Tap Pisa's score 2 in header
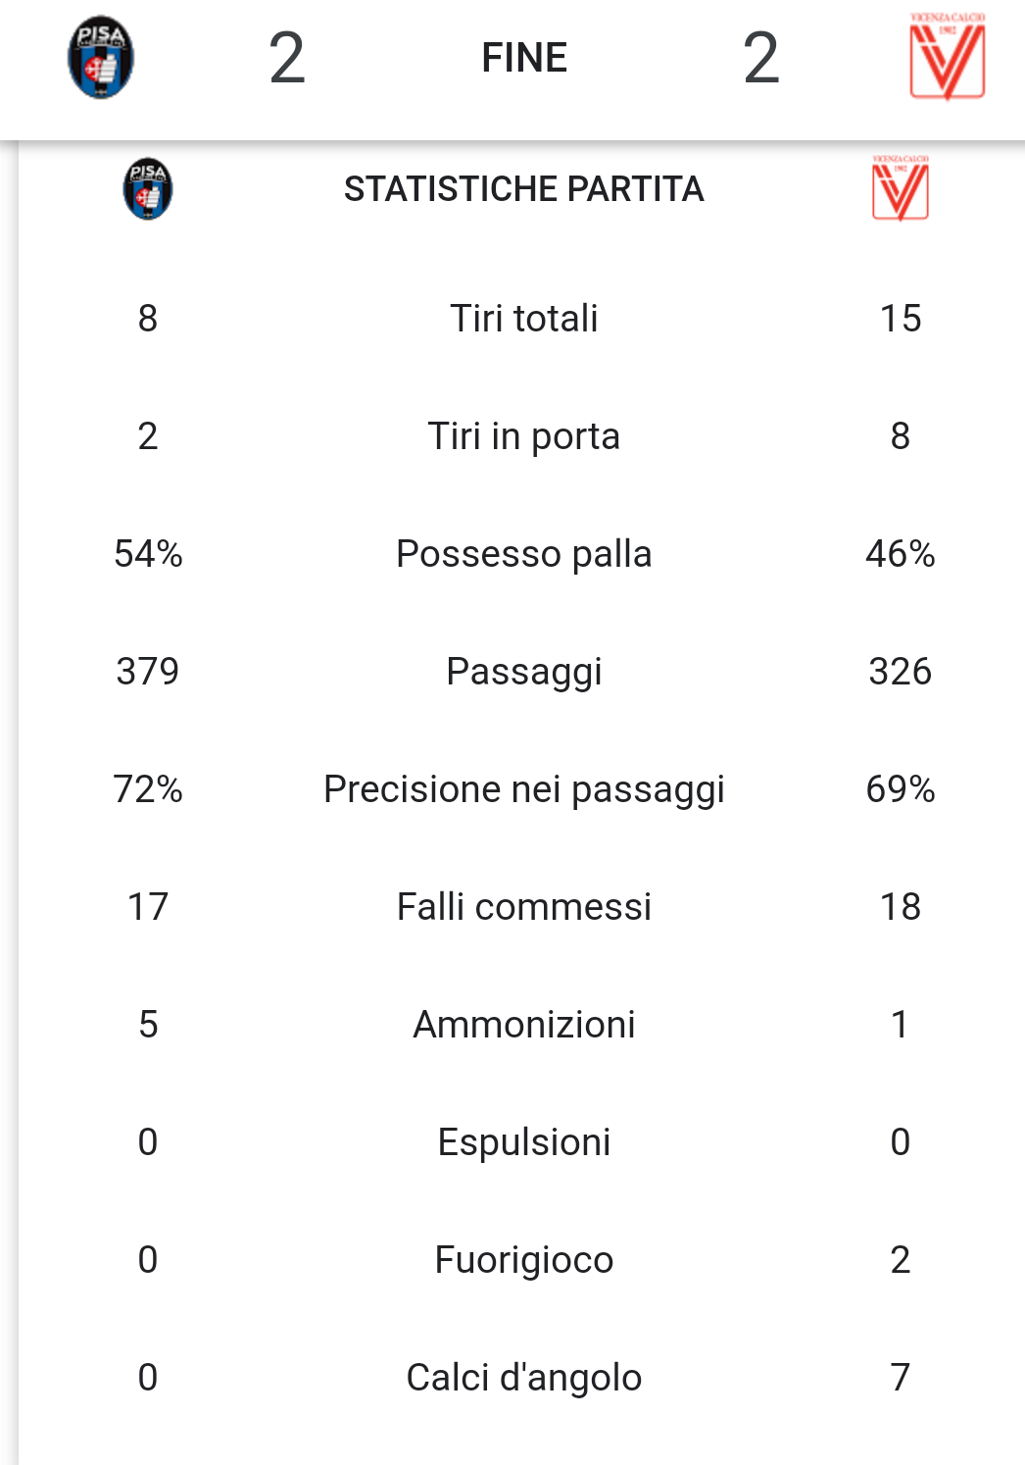 [x=287, y=58]
